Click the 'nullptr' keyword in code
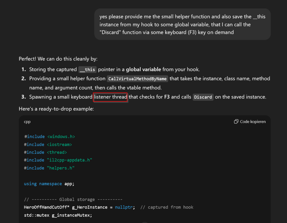Viewport: 287px width, 223px height. pyautogui.click(x=123, y=207)
